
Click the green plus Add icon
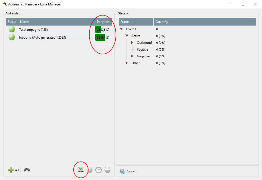coord(11,170)
